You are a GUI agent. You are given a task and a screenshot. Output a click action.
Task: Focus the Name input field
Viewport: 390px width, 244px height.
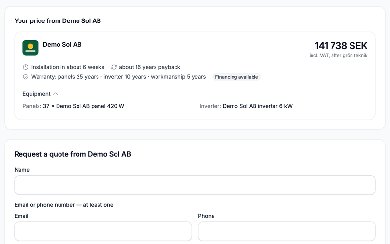(195, 185)
